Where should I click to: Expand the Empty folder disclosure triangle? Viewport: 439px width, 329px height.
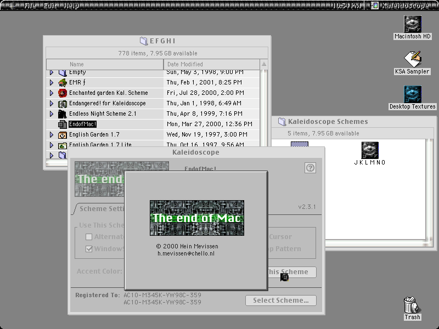[52, 72]
